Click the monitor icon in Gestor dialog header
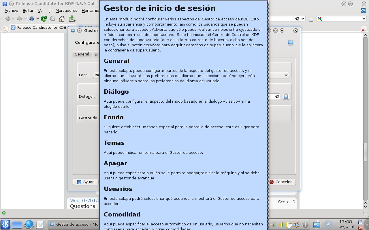 point(291,43)
